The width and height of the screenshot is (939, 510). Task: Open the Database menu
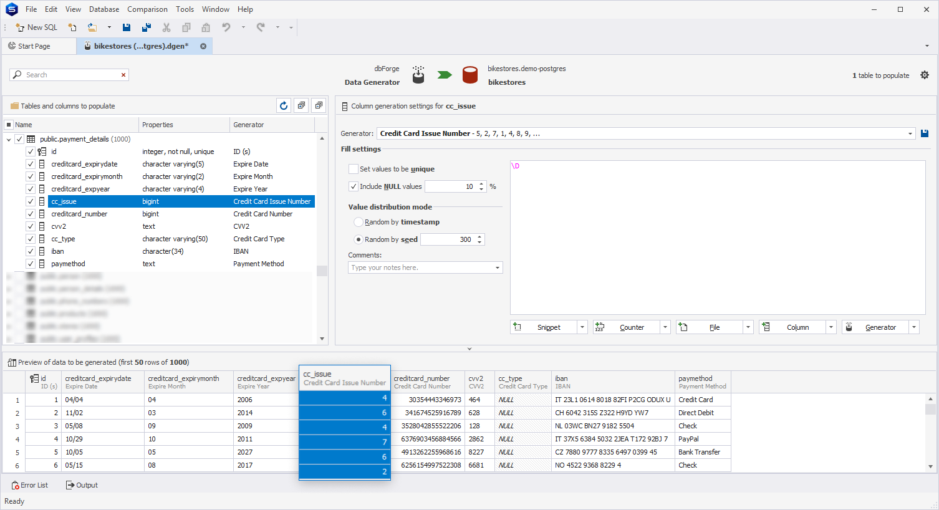pyautogui.click(x=104, y=9)
